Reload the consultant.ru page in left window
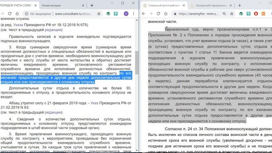Viewport: 272px width, 153px height. click(x=10, y=14)
